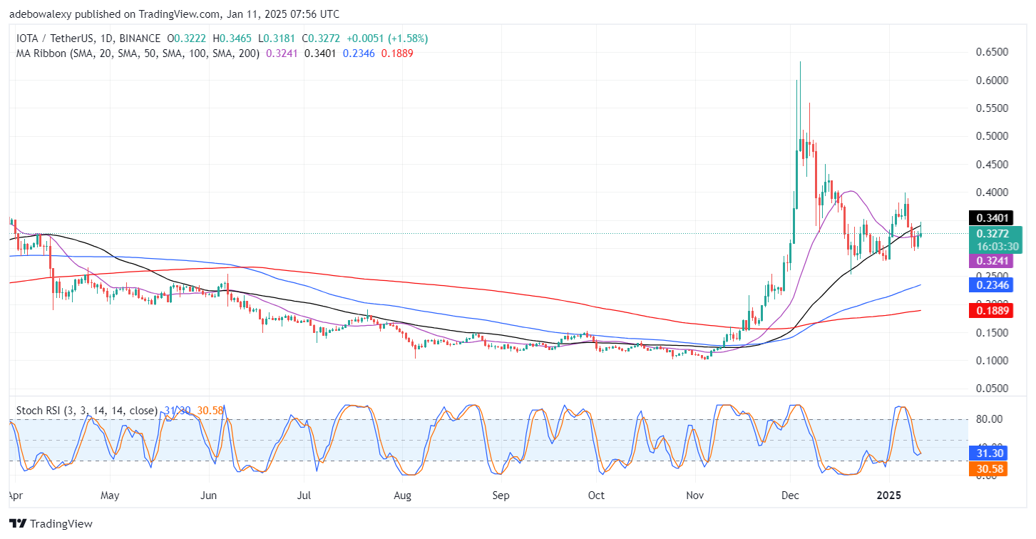Click the Dec label on time axis
Viewport: 1036px width, 539px height.
[x=790, y=494]
